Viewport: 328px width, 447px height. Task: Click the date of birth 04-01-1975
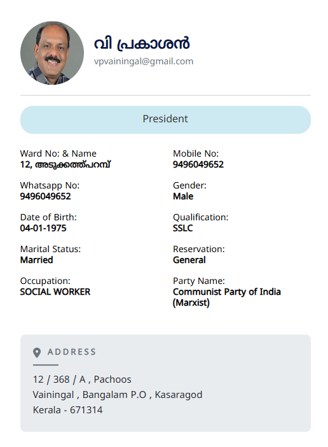43,229
